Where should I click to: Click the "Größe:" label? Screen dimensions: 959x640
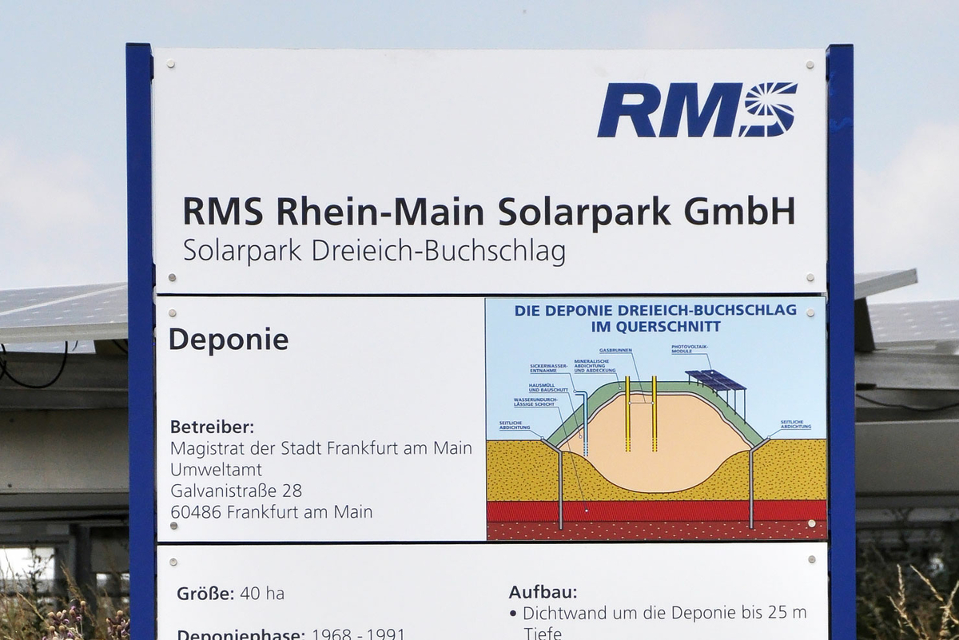205,594
